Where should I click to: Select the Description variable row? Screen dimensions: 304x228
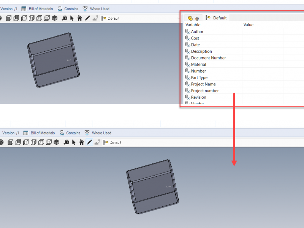(x=201, y=51)
